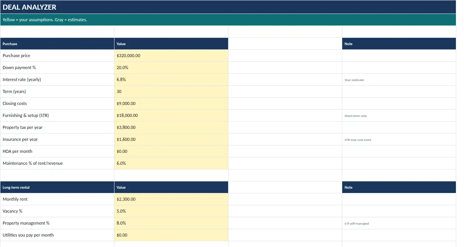Edit the 5.0% vacancy value

[x=171, y=211]
